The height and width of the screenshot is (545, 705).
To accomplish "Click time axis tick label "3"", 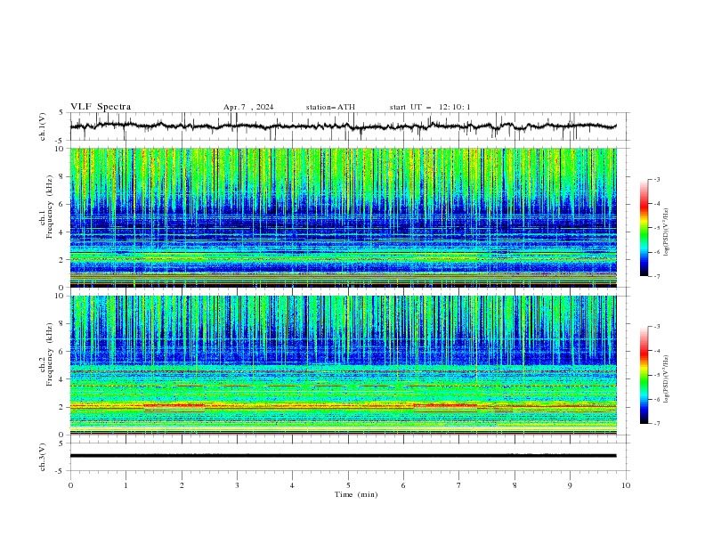I will (x=237, y=485).
